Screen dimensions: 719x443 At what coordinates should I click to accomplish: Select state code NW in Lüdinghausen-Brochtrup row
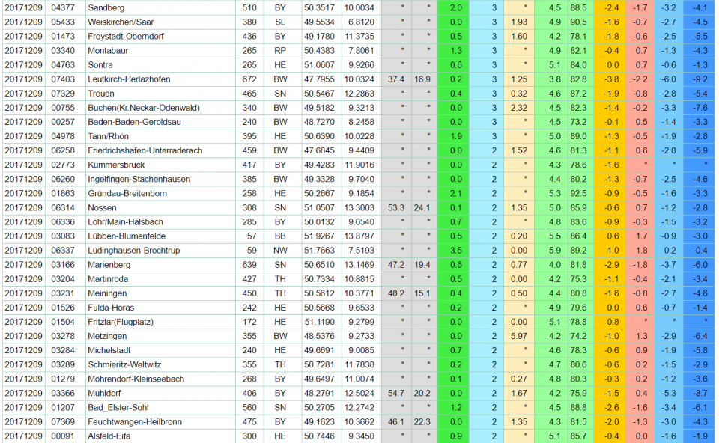coord(280,251)
